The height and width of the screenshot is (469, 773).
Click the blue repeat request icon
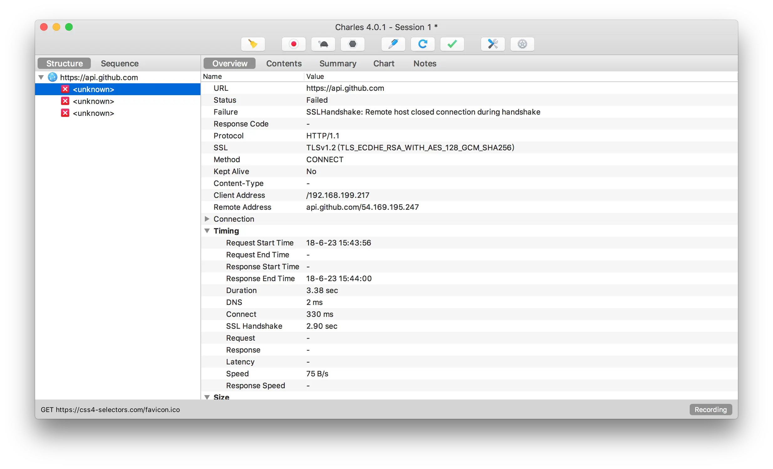[x=423, y=44]
